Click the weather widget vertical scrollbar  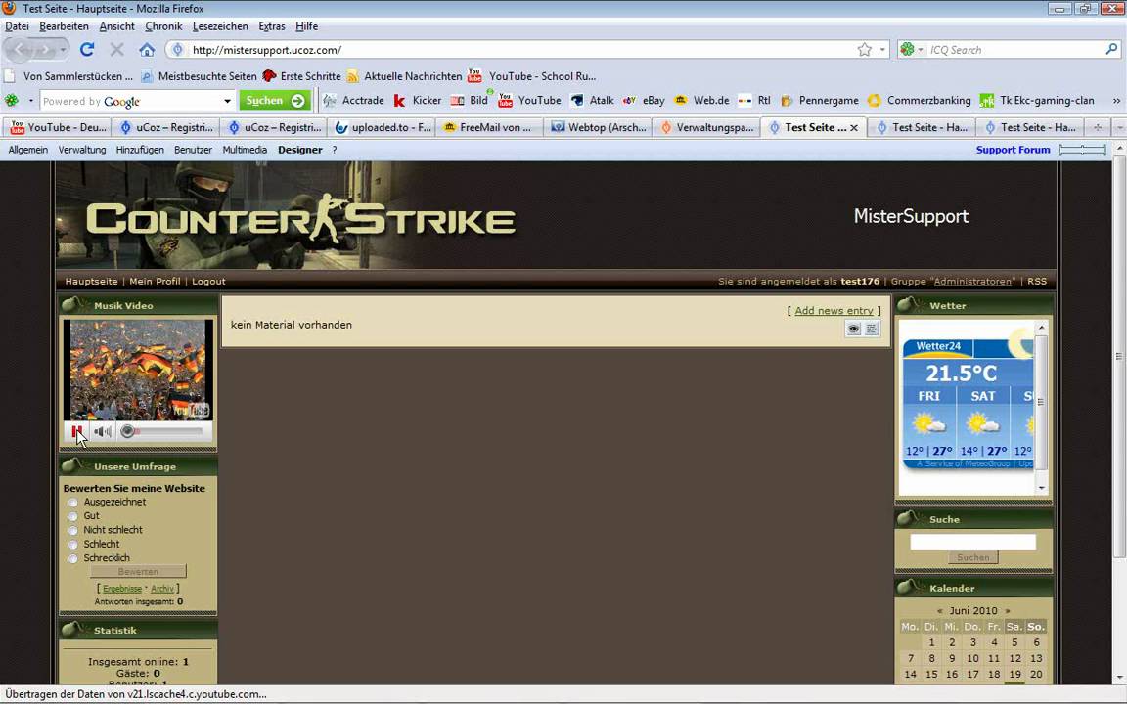click(x=1042, y=408)
